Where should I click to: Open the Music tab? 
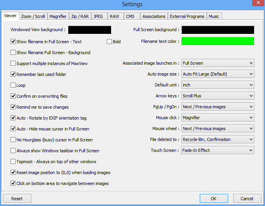click(214, 16)
